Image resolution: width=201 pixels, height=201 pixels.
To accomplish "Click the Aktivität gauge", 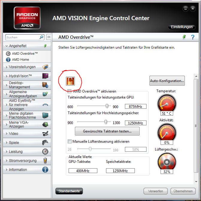I will click(167, 132).
